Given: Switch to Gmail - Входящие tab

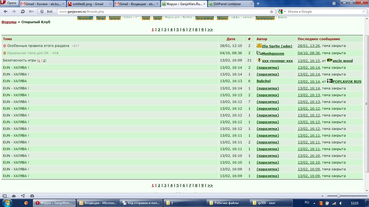Looking at the screenshot, I should pyautogui.click(x=137, y=4).
